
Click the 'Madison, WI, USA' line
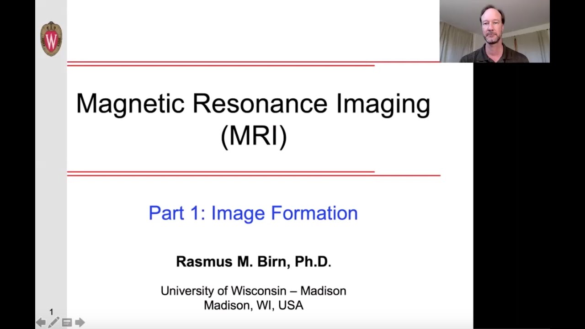254,305
